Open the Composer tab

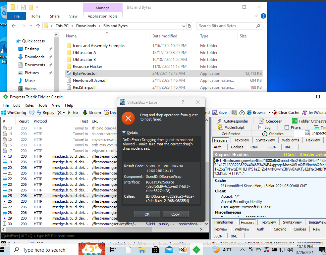coord(270,121)
